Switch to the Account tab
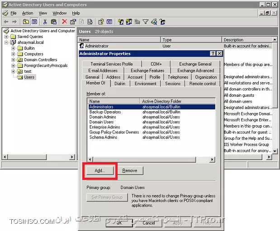The height and width of the screenshot is (231, 280). coord(135,77)
